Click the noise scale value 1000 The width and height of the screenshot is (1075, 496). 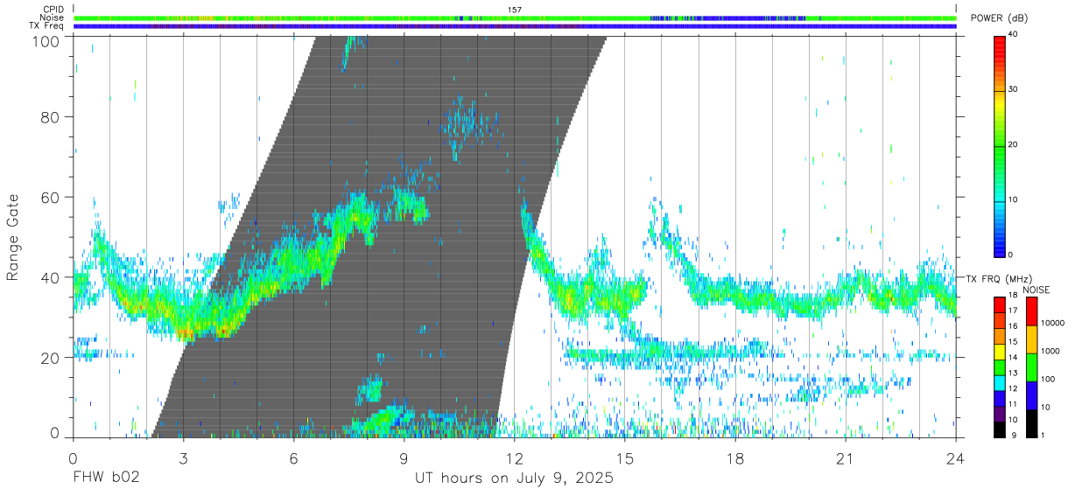click(x=1049, y=351)
